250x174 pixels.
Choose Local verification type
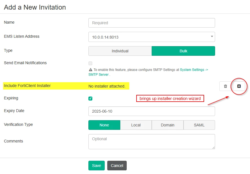[x=136, y=125]
